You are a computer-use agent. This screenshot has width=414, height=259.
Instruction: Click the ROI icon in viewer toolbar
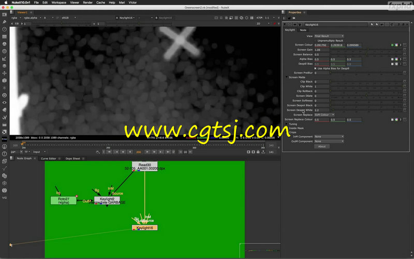231,18
